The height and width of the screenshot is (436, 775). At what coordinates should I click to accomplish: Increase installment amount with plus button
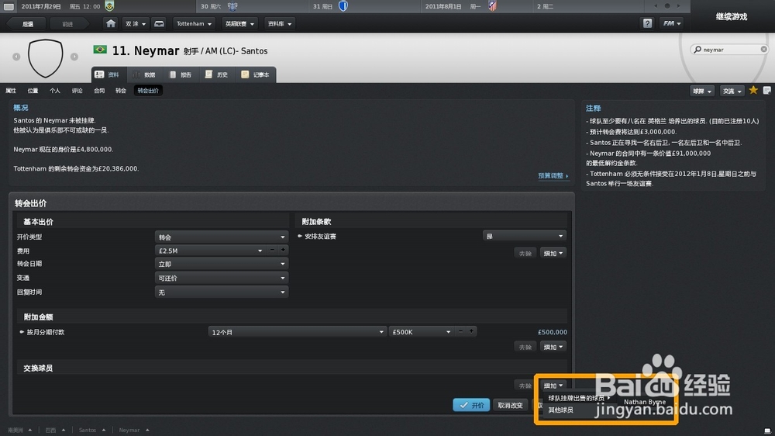[x=471, y=331]
